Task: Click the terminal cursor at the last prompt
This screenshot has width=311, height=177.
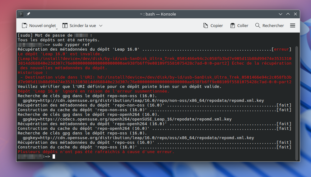Action: [54, 157]
